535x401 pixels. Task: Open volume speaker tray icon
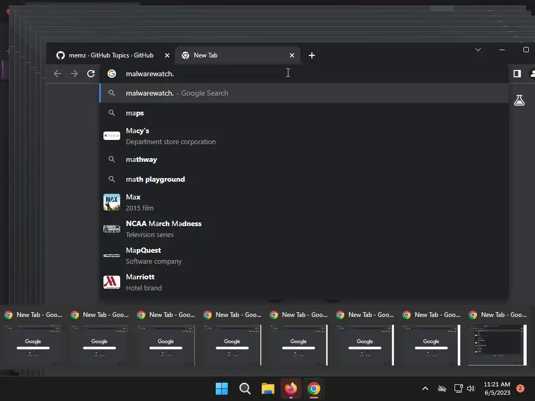pyautogui.click(x=471, y=388)
